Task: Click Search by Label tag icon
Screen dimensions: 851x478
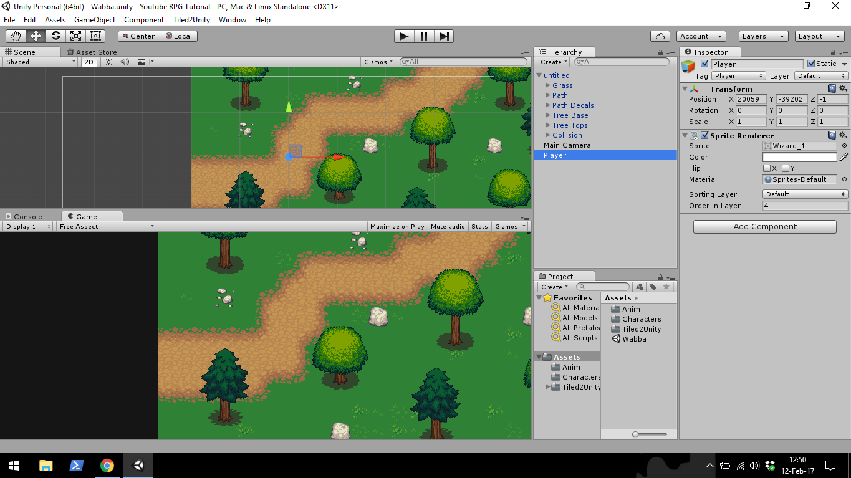Action: [x=653, y=287]
